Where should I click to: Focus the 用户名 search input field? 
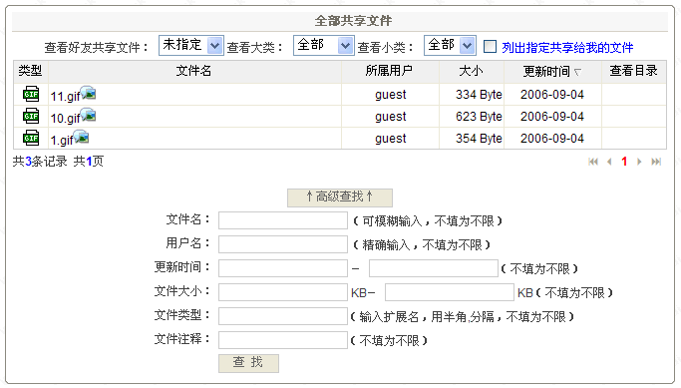coord(283,244)
